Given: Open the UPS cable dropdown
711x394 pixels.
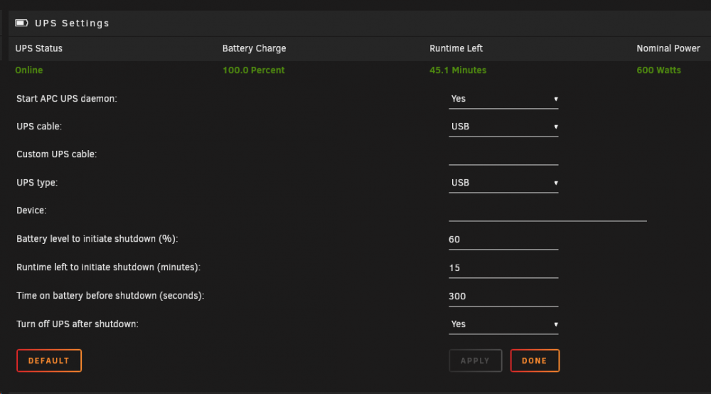Looking at the screenshot, I should [x=503, y=127].
